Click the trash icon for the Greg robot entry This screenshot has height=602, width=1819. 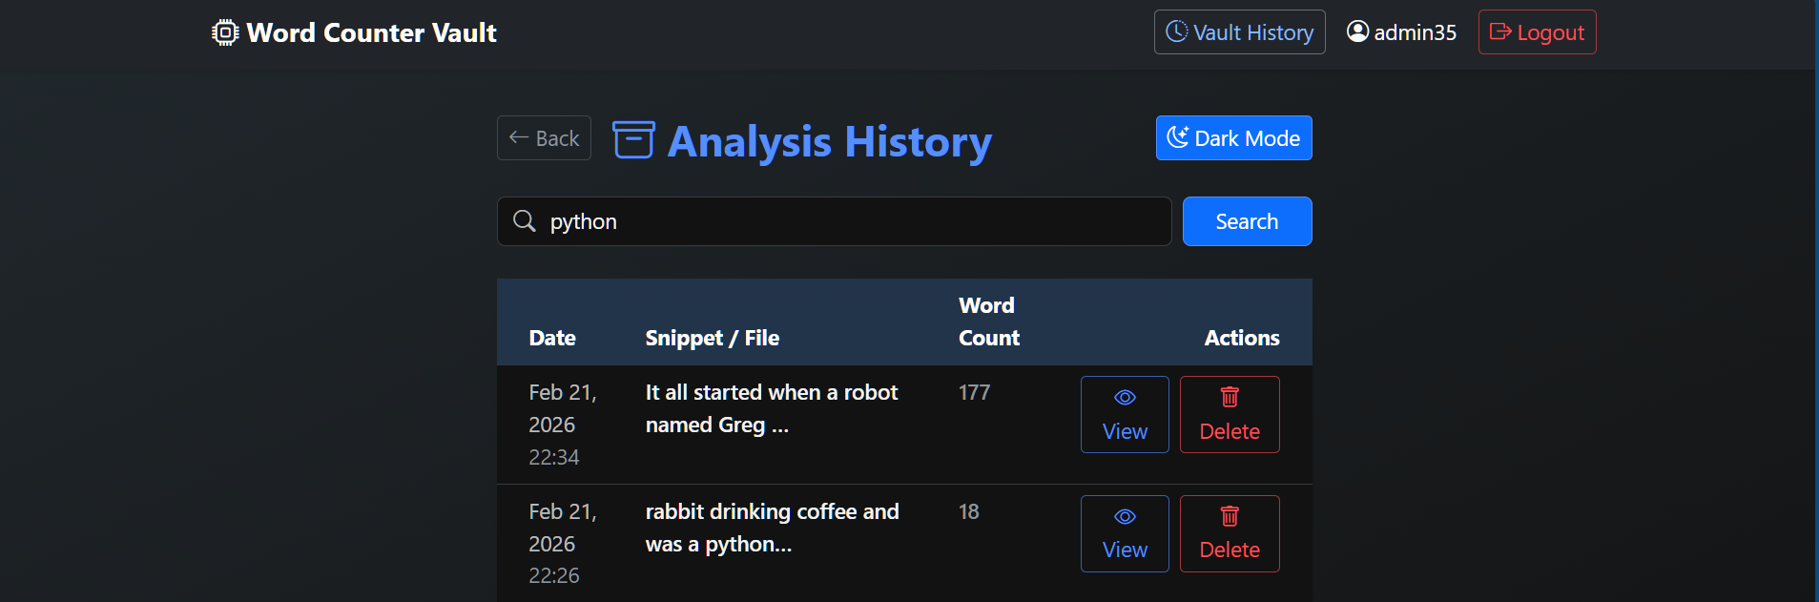pos(1230,397)
